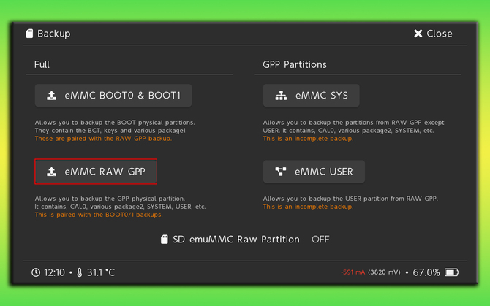This screenshot has height=306, width=490.
Task: Click the upload icon on eMMC RAW GPP
Action: pos(52,172)
